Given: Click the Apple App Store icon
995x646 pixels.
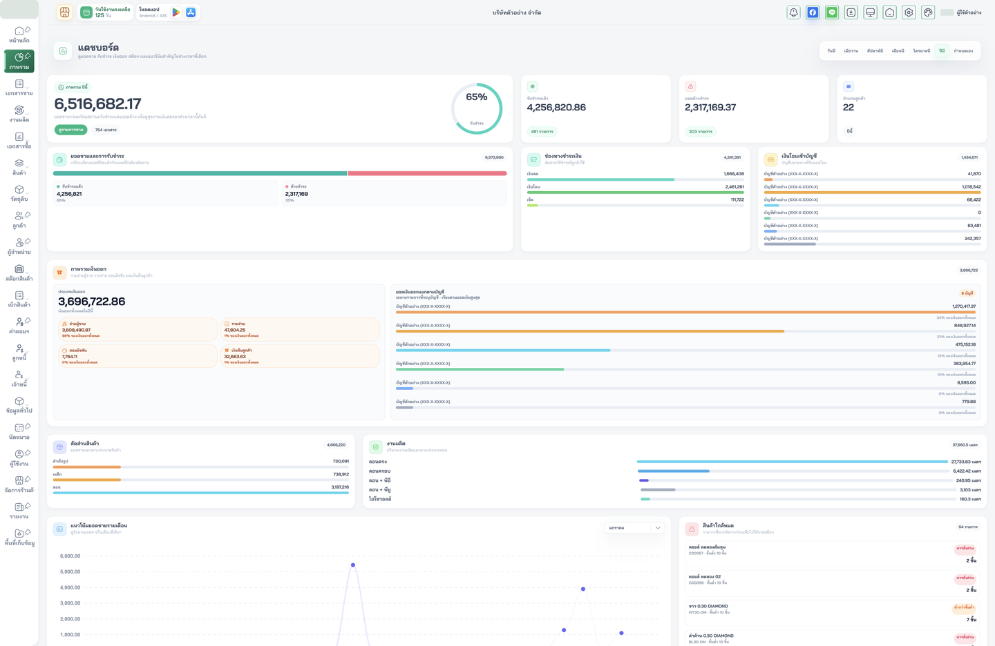Looking at the screenshot, I should (x=191, y=12).
